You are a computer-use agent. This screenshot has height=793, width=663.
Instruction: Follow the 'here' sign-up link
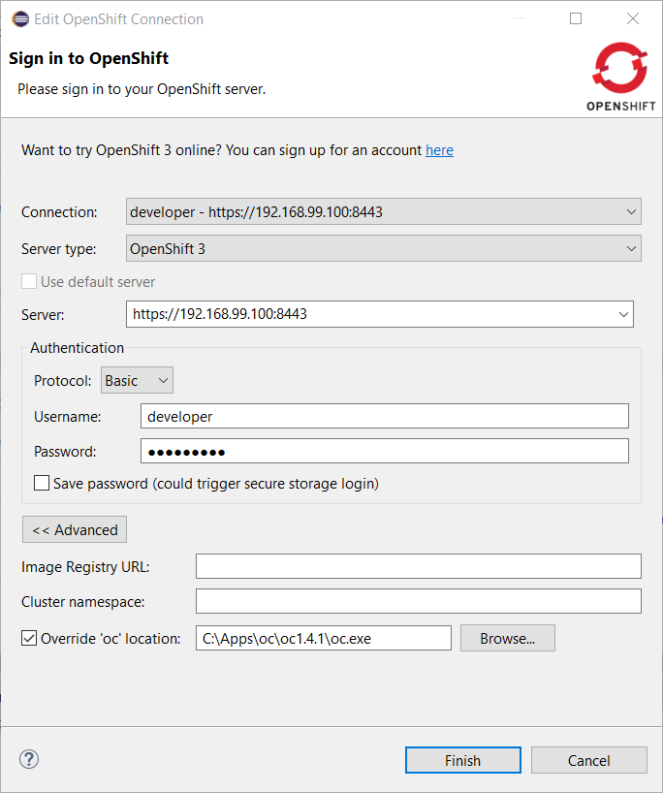[x=439, y=150]
